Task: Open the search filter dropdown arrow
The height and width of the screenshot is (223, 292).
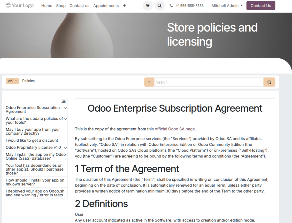Action: click(149, 82)
